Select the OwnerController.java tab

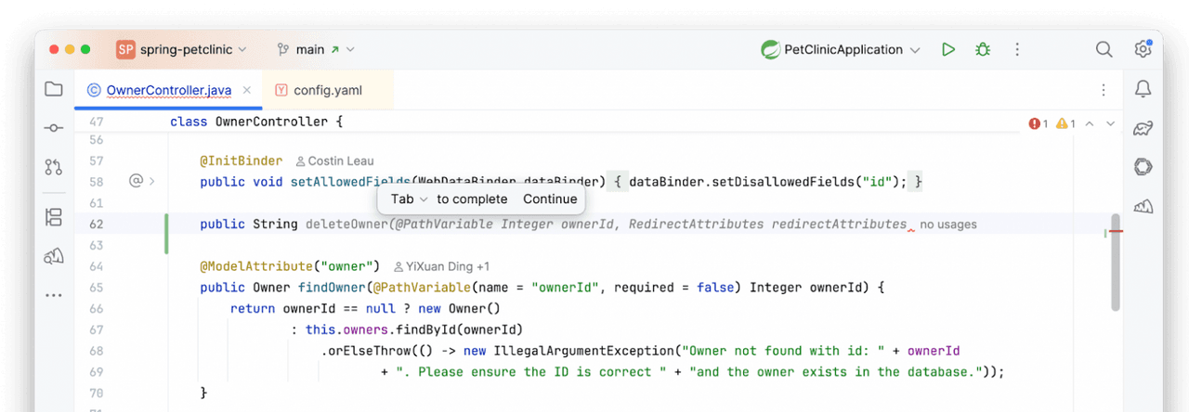point(168,90)
